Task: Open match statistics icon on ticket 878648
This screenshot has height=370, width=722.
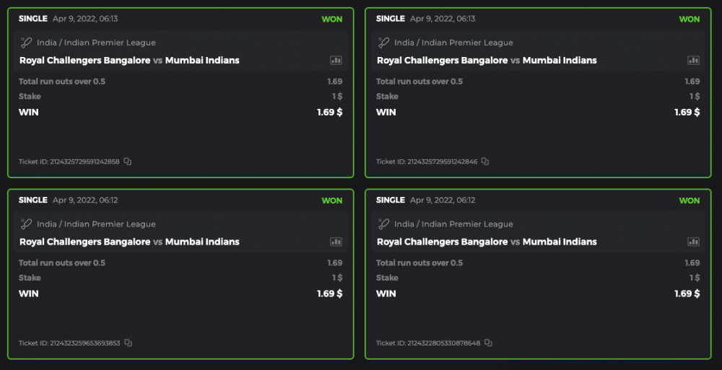Action: 693,242
